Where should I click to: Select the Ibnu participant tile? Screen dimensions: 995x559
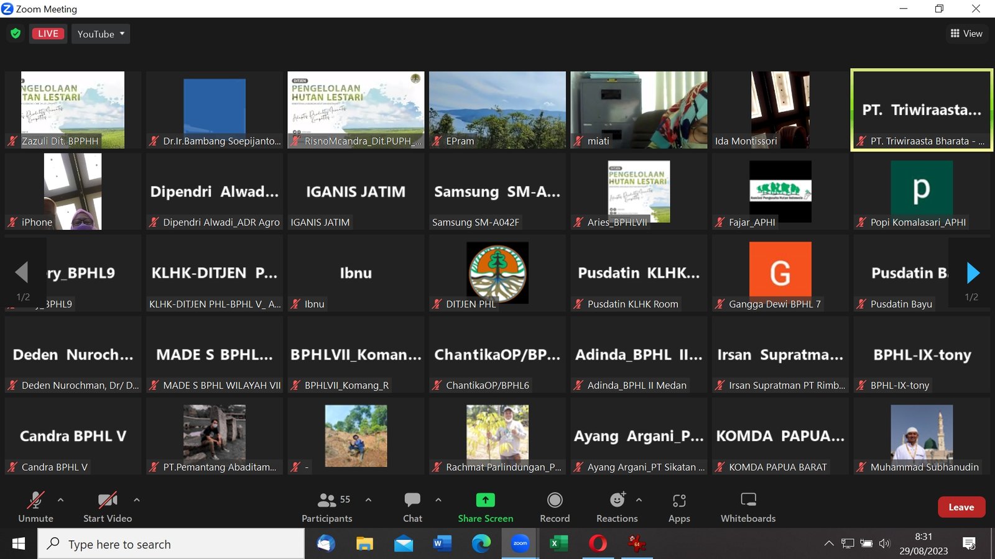click(x=356, y=273)
